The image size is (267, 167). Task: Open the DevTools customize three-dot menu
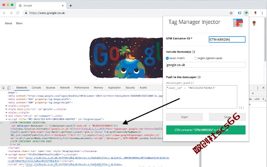click(x=258, y=88)
